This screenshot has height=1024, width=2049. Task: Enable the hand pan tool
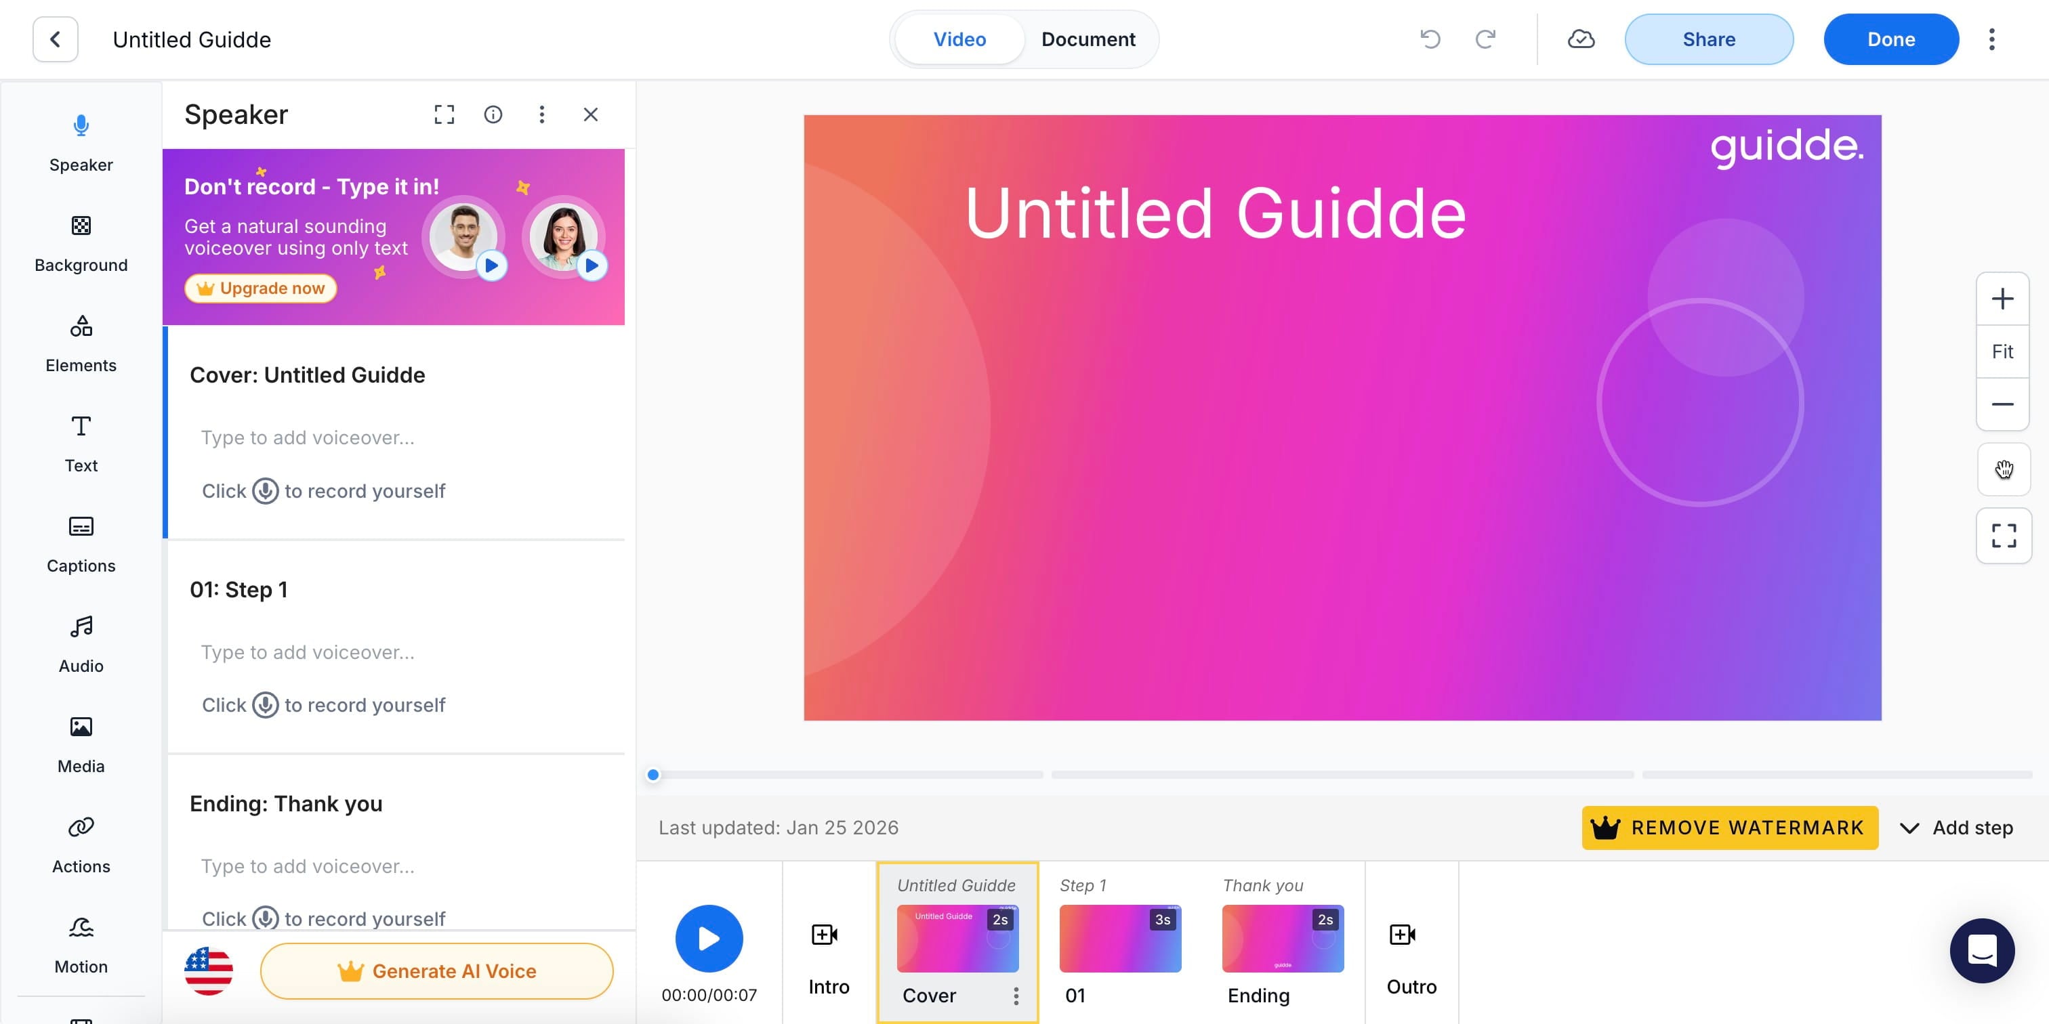(x=2003, y=469)
